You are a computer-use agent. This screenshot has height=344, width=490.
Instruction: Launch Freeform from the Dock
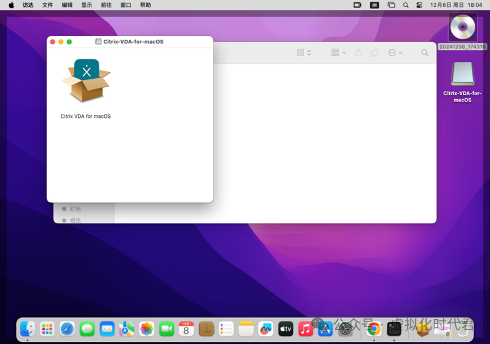coord(266,329)
